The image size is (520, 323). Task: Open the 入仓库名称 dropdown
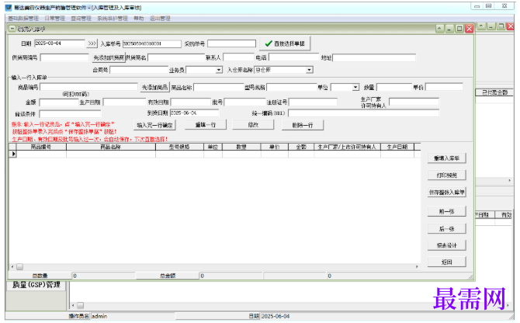[309, 70]
